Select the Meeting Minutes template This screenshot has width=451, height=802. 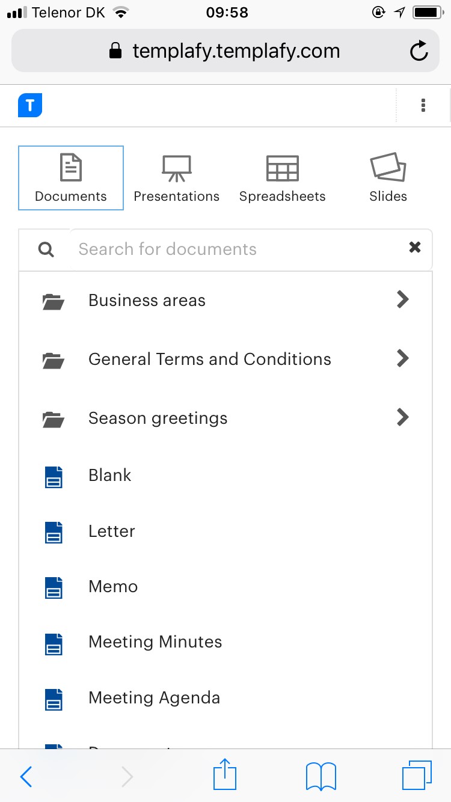tap(226, 642)
